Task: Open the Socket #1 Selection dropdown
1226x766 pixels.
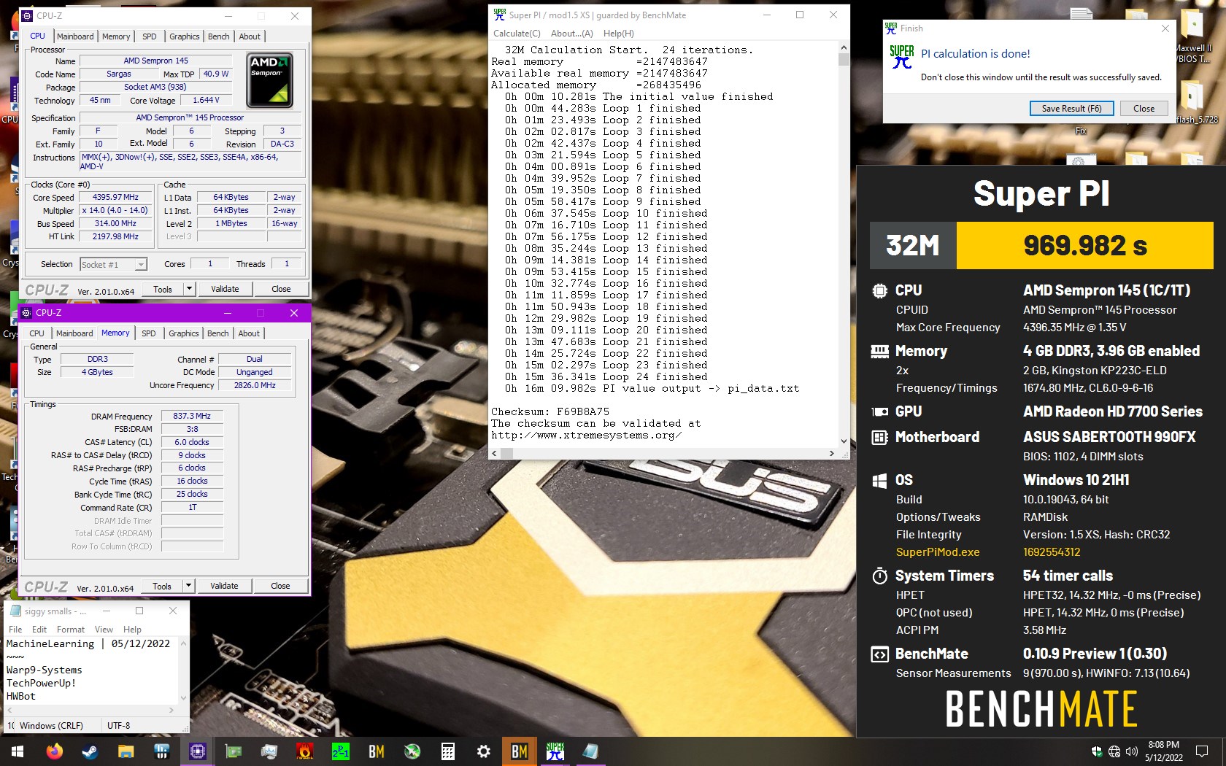Action: click(113, 264)
